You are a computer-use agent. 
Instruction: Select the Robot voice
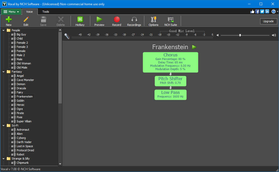[x=20, y=155]
